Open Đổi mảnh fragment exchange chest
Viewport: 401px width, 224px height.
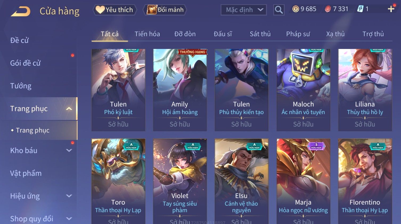165,10
